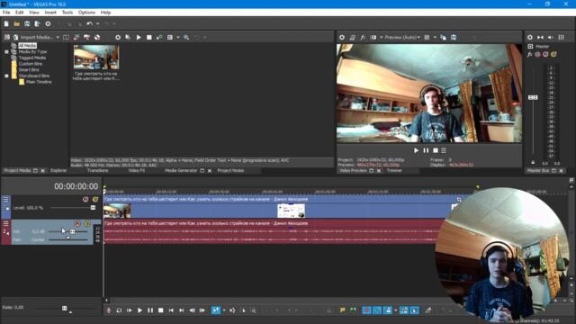Click Master FX button in Master Bus

(530, 54)
